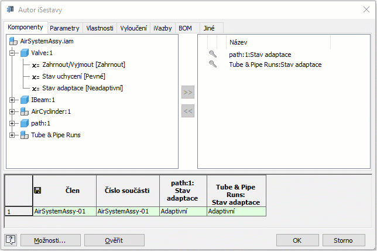The width and height of the screenshot is (377, 251).
Task: Select row number 1 header cell
Action: 19,211
